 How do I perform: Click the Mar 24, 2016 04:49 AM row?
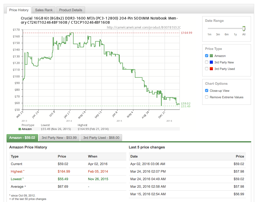click(x=187, y=179)
